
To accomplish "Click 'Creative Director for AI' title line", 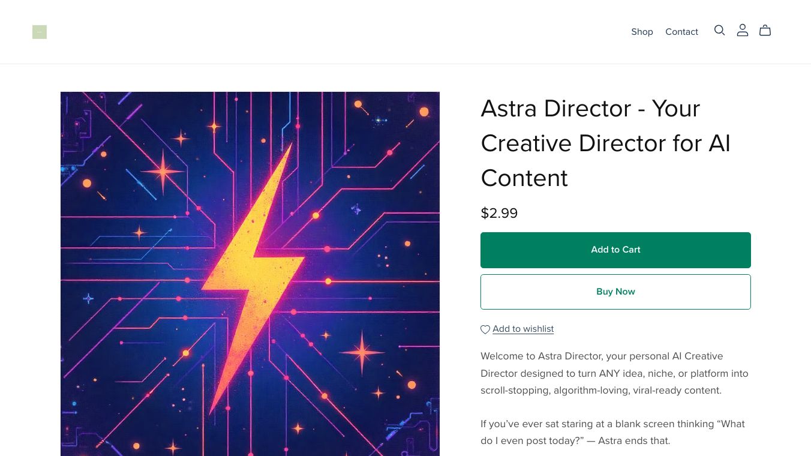I will click(605, 143).
